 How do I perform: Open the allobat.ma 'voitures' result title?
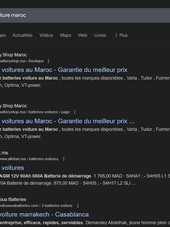coord(12,168)
